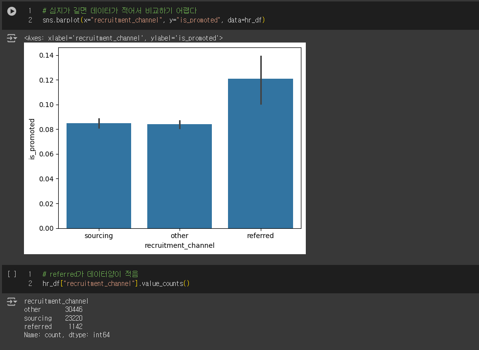Click the 0.10 y-axis tick label
Viewport: 479px width, 350px height.
point(46,105)
